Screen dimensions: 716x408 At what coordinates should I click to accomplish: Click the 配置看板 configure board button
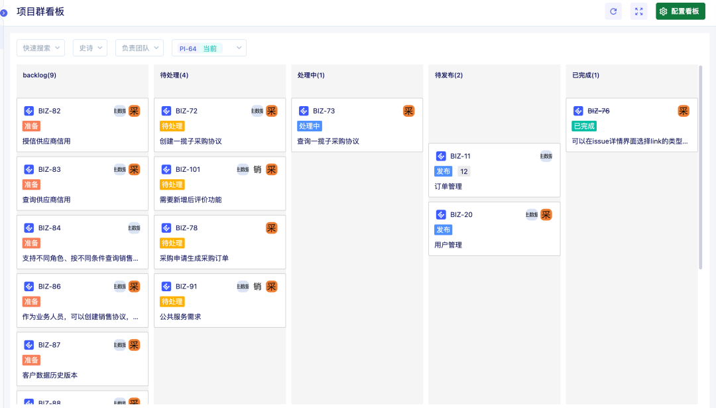[x=680, y=11]
